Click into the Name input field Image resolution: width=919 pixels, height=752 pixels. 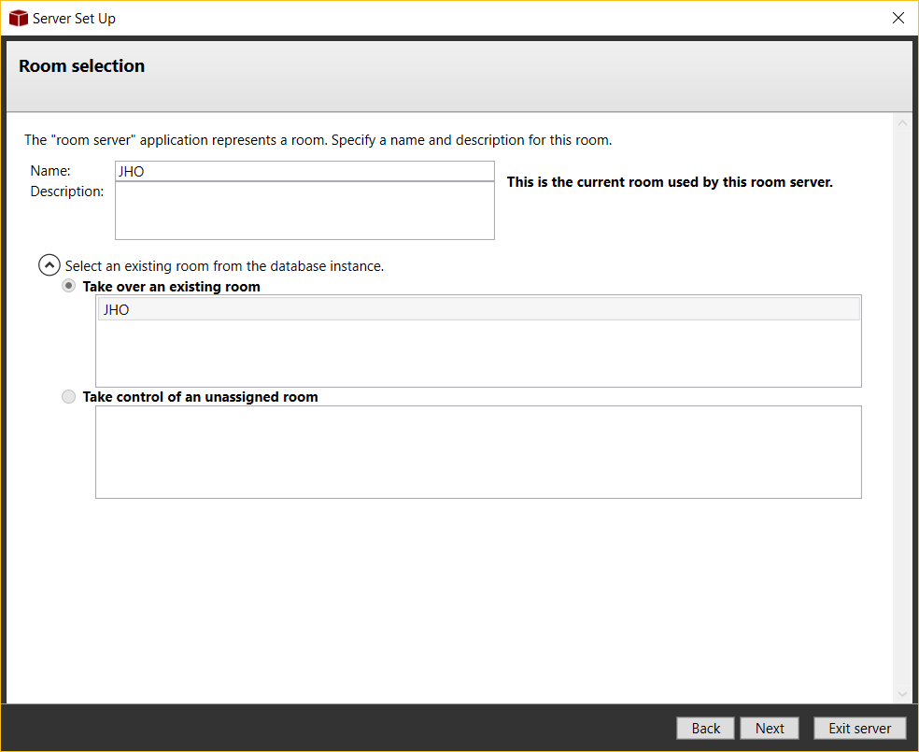tap(304, 171)
